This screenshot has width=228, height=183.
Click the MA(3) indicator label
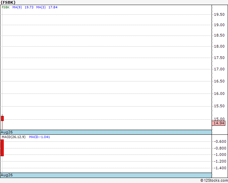[x=41, y=7]
